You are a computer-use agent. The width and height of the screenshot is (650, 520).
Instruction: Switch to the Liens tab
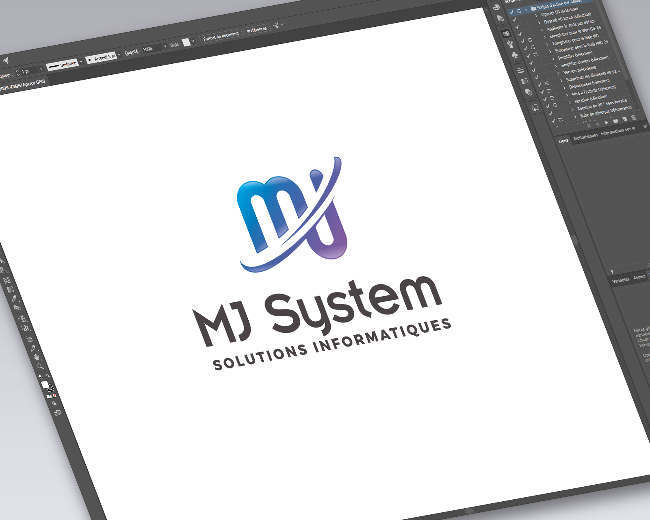pos(563,141)
